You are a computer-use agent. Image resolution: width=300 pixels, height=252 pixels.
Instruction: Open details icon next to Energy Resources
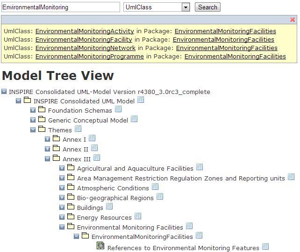pyautogui.click(x=138, y=216)
